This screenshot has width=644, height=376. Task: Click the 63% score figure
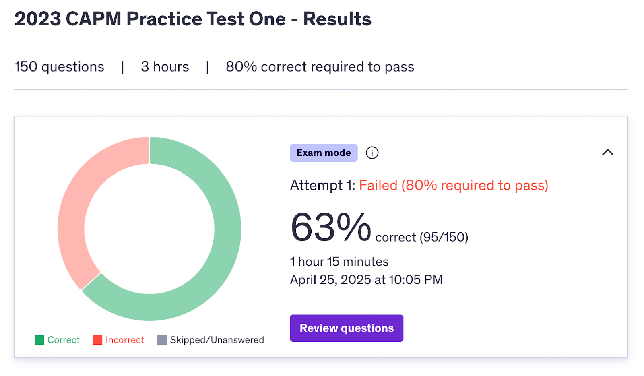point(331,227)
